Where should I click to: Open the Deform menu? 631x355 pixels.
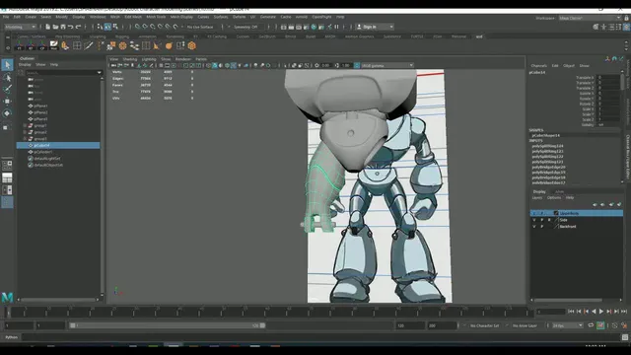(x=239, y=17)
